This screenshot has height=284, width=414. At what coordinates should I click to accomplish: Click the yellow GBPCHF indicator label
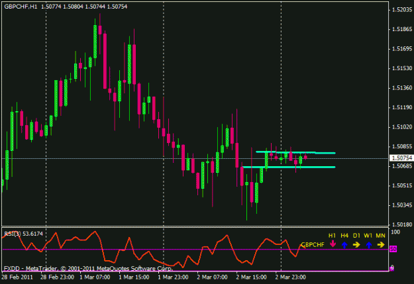coord(313,245)
